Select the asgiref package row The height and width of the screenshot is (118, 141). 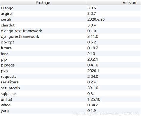click(70, 14)
